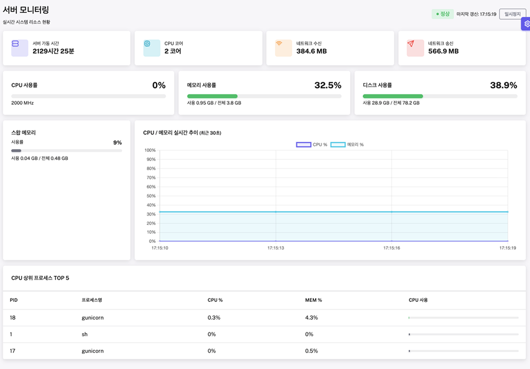Click the 566.9 MB sent value
This screenshot has height=369, width=530.
tap(443, 51)
